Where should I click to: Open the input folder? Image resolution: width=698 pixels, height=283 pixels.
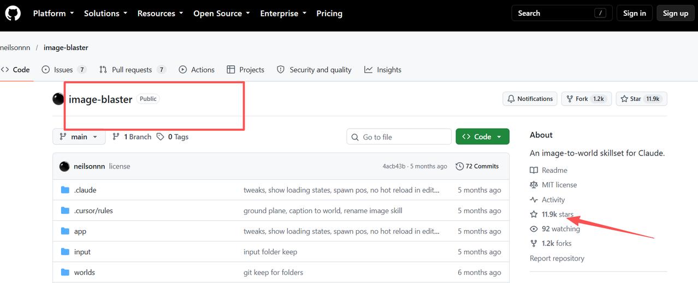[x=82, y=252]
